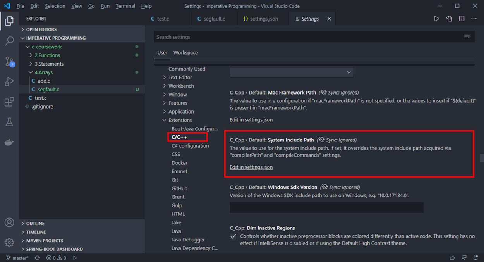
Task: Open errors and warnings count in status bar
Action: tap(56, 258)
